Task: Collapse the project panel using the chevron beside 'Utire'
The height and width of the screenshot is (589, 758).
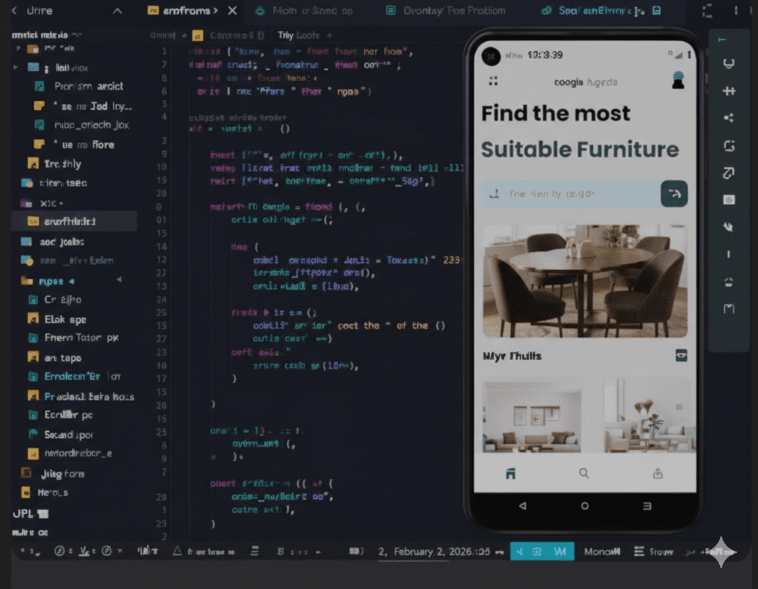Action: pos(117,11)
